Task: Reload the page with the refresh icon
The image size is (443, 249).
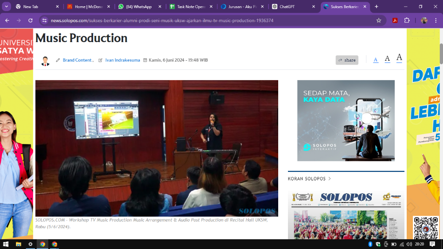Action: point(30,20)
